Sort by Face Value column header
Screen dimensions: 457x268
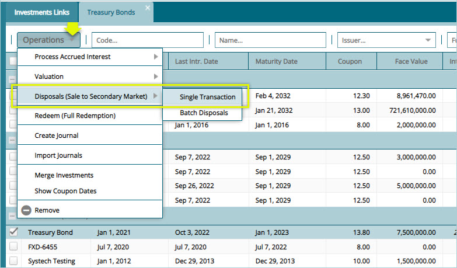(410, 61)
